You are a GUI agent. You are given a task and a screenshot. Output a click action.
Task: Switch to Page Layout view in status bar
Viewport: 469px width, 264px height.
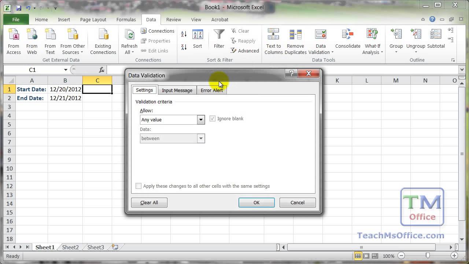366,256
